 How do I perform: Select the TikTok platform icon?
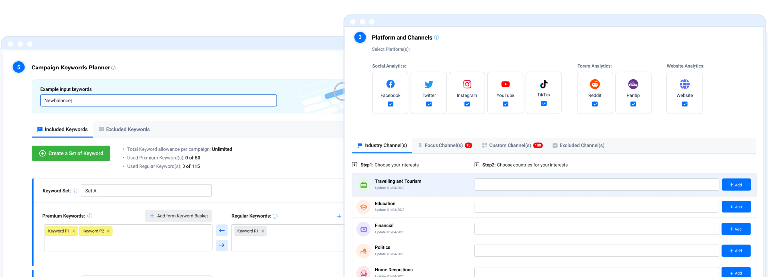tap(543, 84)
